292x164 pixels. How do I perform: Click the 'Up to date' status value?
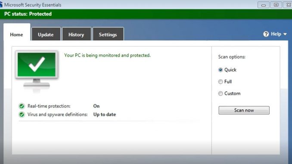pyautogui.click(x=105, y=114)
